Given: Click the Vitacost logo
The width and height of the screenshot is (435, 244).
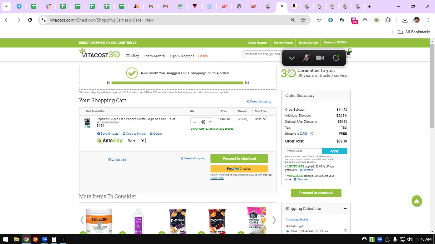Looking at the screenshot, I should pos(99,53).
